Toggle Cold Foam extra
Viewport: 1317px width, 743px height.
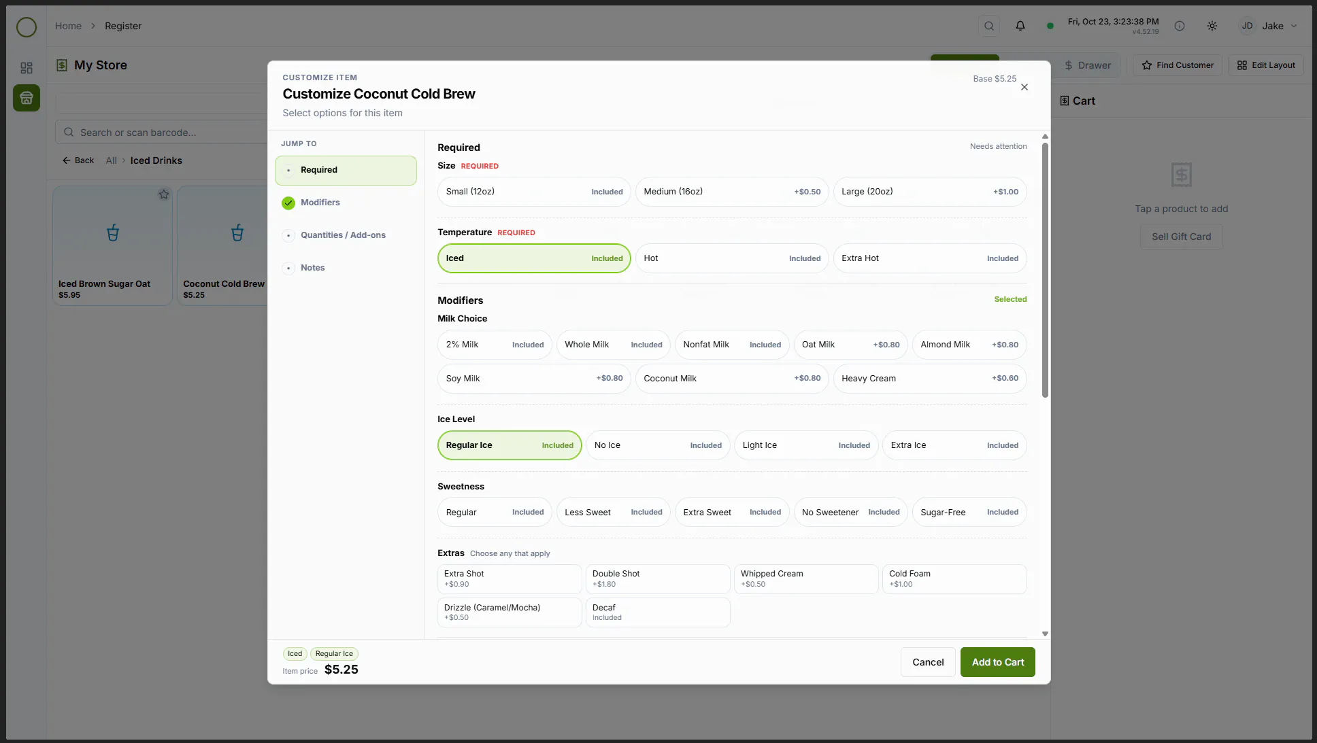click(x=954, y=578)
